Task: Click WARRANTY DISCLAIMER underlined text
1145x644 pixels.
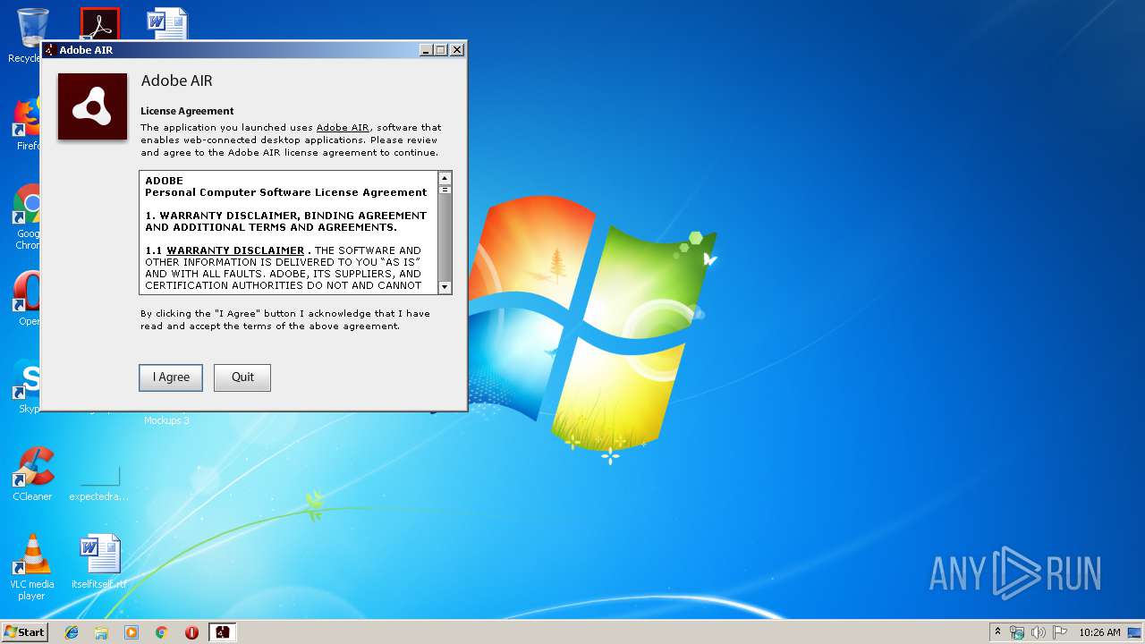Action: click(235, 251)
